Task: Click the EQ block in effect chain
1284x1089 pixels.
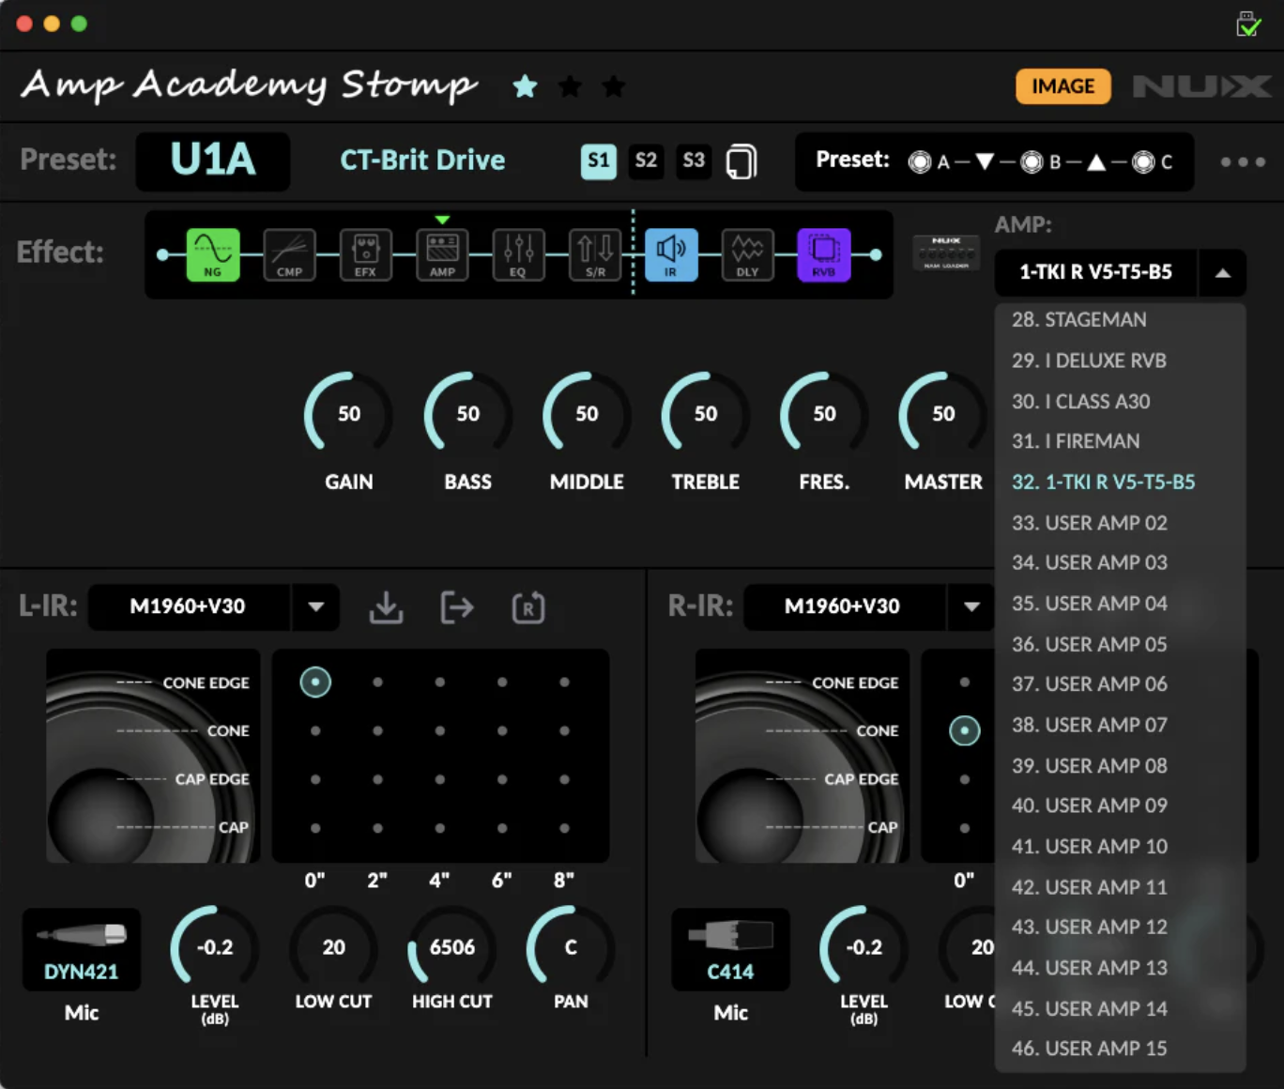Action: (518, 254)
